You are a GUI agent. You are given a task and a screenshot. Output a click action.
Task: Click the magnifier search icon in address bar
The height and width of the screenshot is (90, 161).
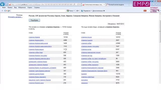(74, 4)
